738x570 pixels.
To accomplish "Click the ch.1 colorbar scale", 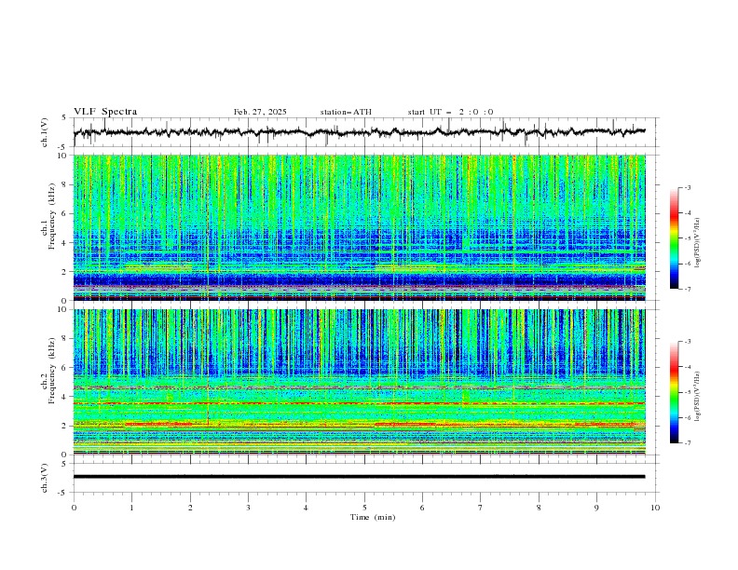I will click(x=674, y=238).
